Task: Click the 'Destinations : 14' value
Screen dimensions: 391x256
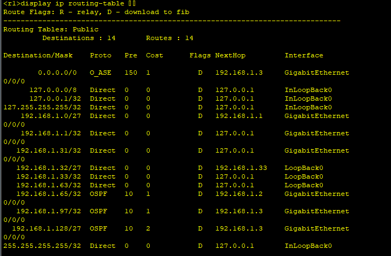Action: tap(79, 38)
